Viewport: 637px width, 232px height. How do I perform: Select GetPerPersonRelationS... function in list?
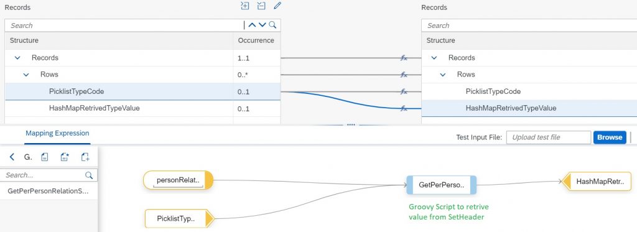click(x=49, y=191)
